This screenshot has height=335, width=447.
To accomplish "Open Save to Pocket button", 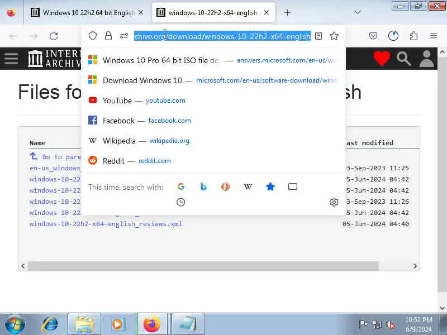I will 373,36.
